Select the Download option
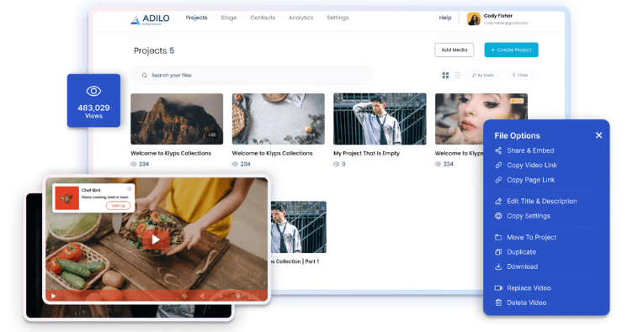This screenshot has width=627, height=332. pos(516,266)
